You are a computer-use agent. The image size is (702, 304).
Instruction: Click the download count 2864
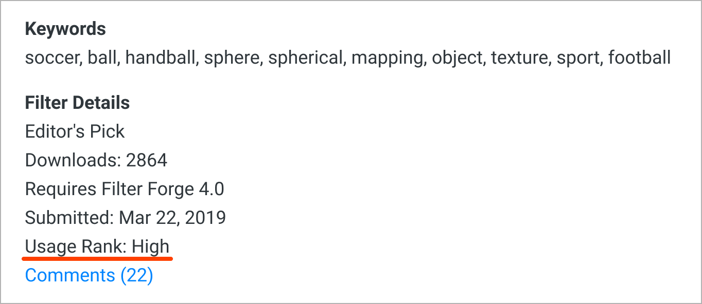(147, 160)
